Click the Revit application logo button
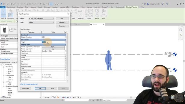Image resolution: width=185 pixels, height=104 pixels. 1,4
